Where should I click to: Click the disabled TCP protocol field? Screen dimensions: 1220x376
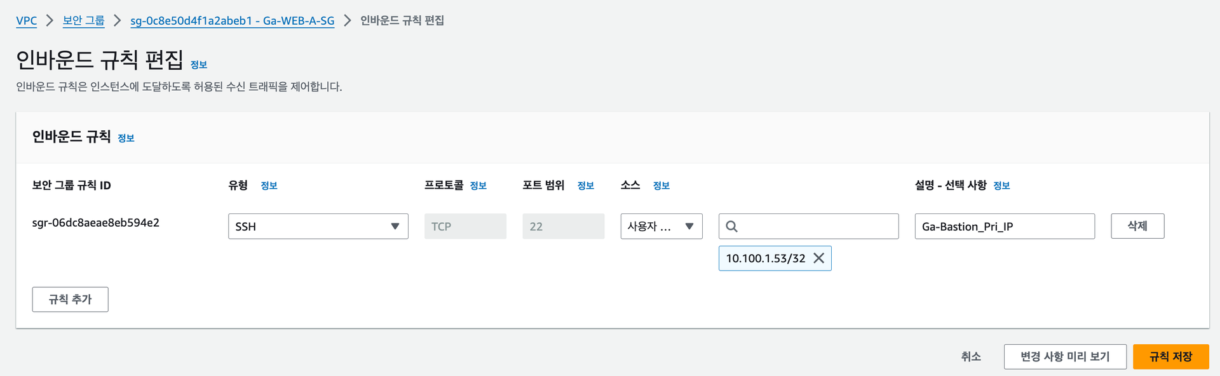[x=465, y=226]
